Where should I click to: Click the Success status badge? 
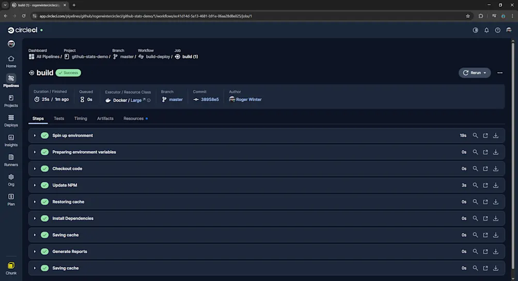[x=68, y=73]
